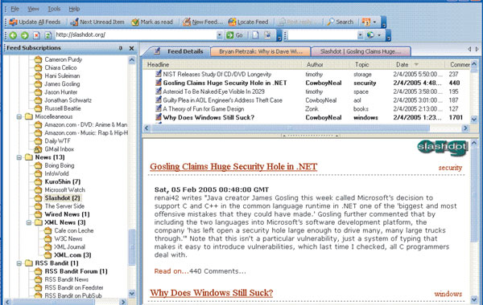Click the Refresh page icon
This screenshot has width=483, height=305.
(47, 35)
